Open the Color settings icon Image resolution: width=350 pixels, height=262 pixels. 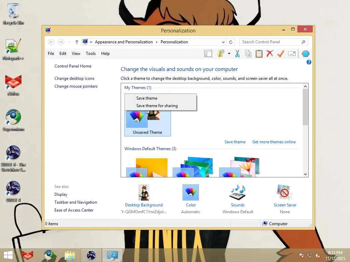pyautogui.click(x=191, y=192)
